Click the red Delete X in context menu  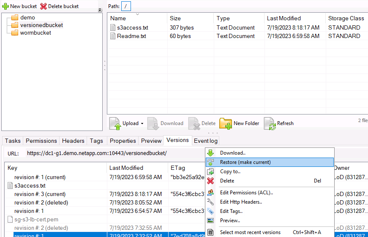(210, 181)
